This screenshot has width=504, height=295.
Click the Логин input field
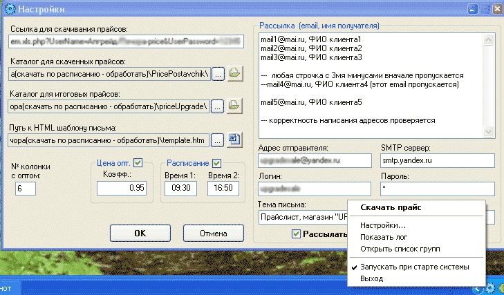coord(315,189)
